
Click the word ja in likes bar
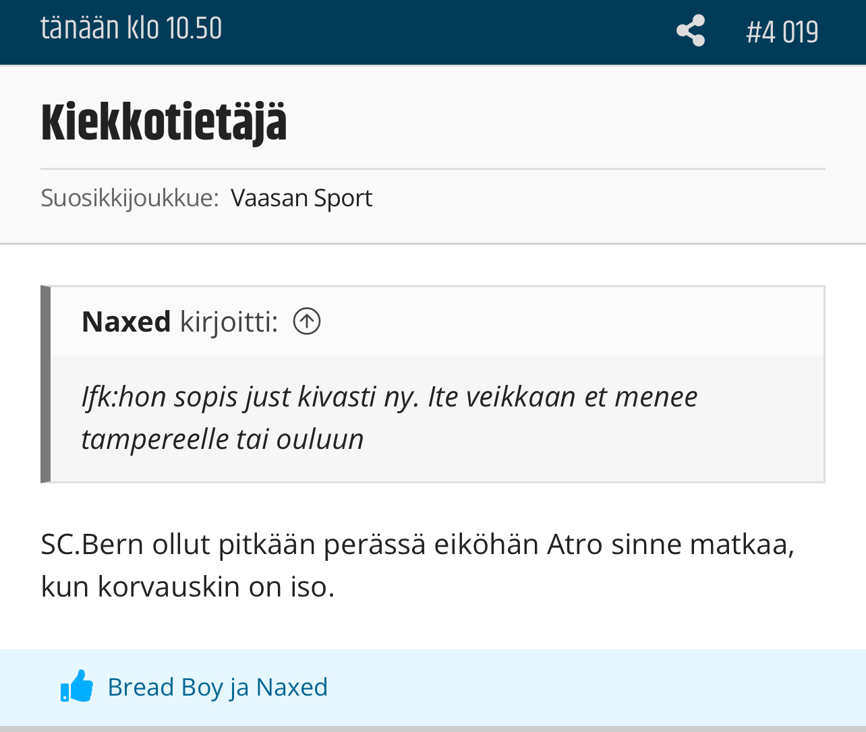[239, 688]
